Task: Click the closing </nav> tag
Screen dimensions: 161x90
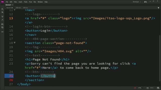Action: (31, 35)
